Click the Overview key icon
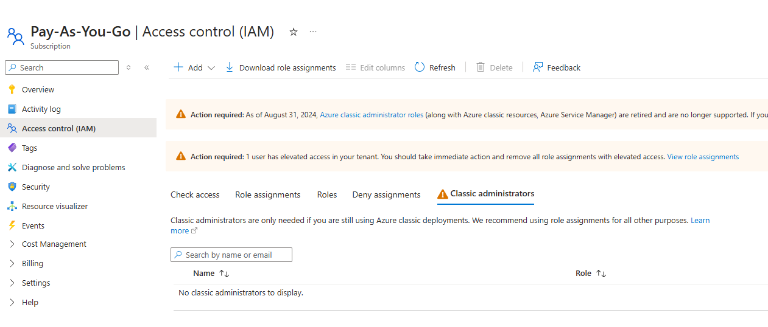The height and width of the screenshot is (327, 768). (12, 89)
